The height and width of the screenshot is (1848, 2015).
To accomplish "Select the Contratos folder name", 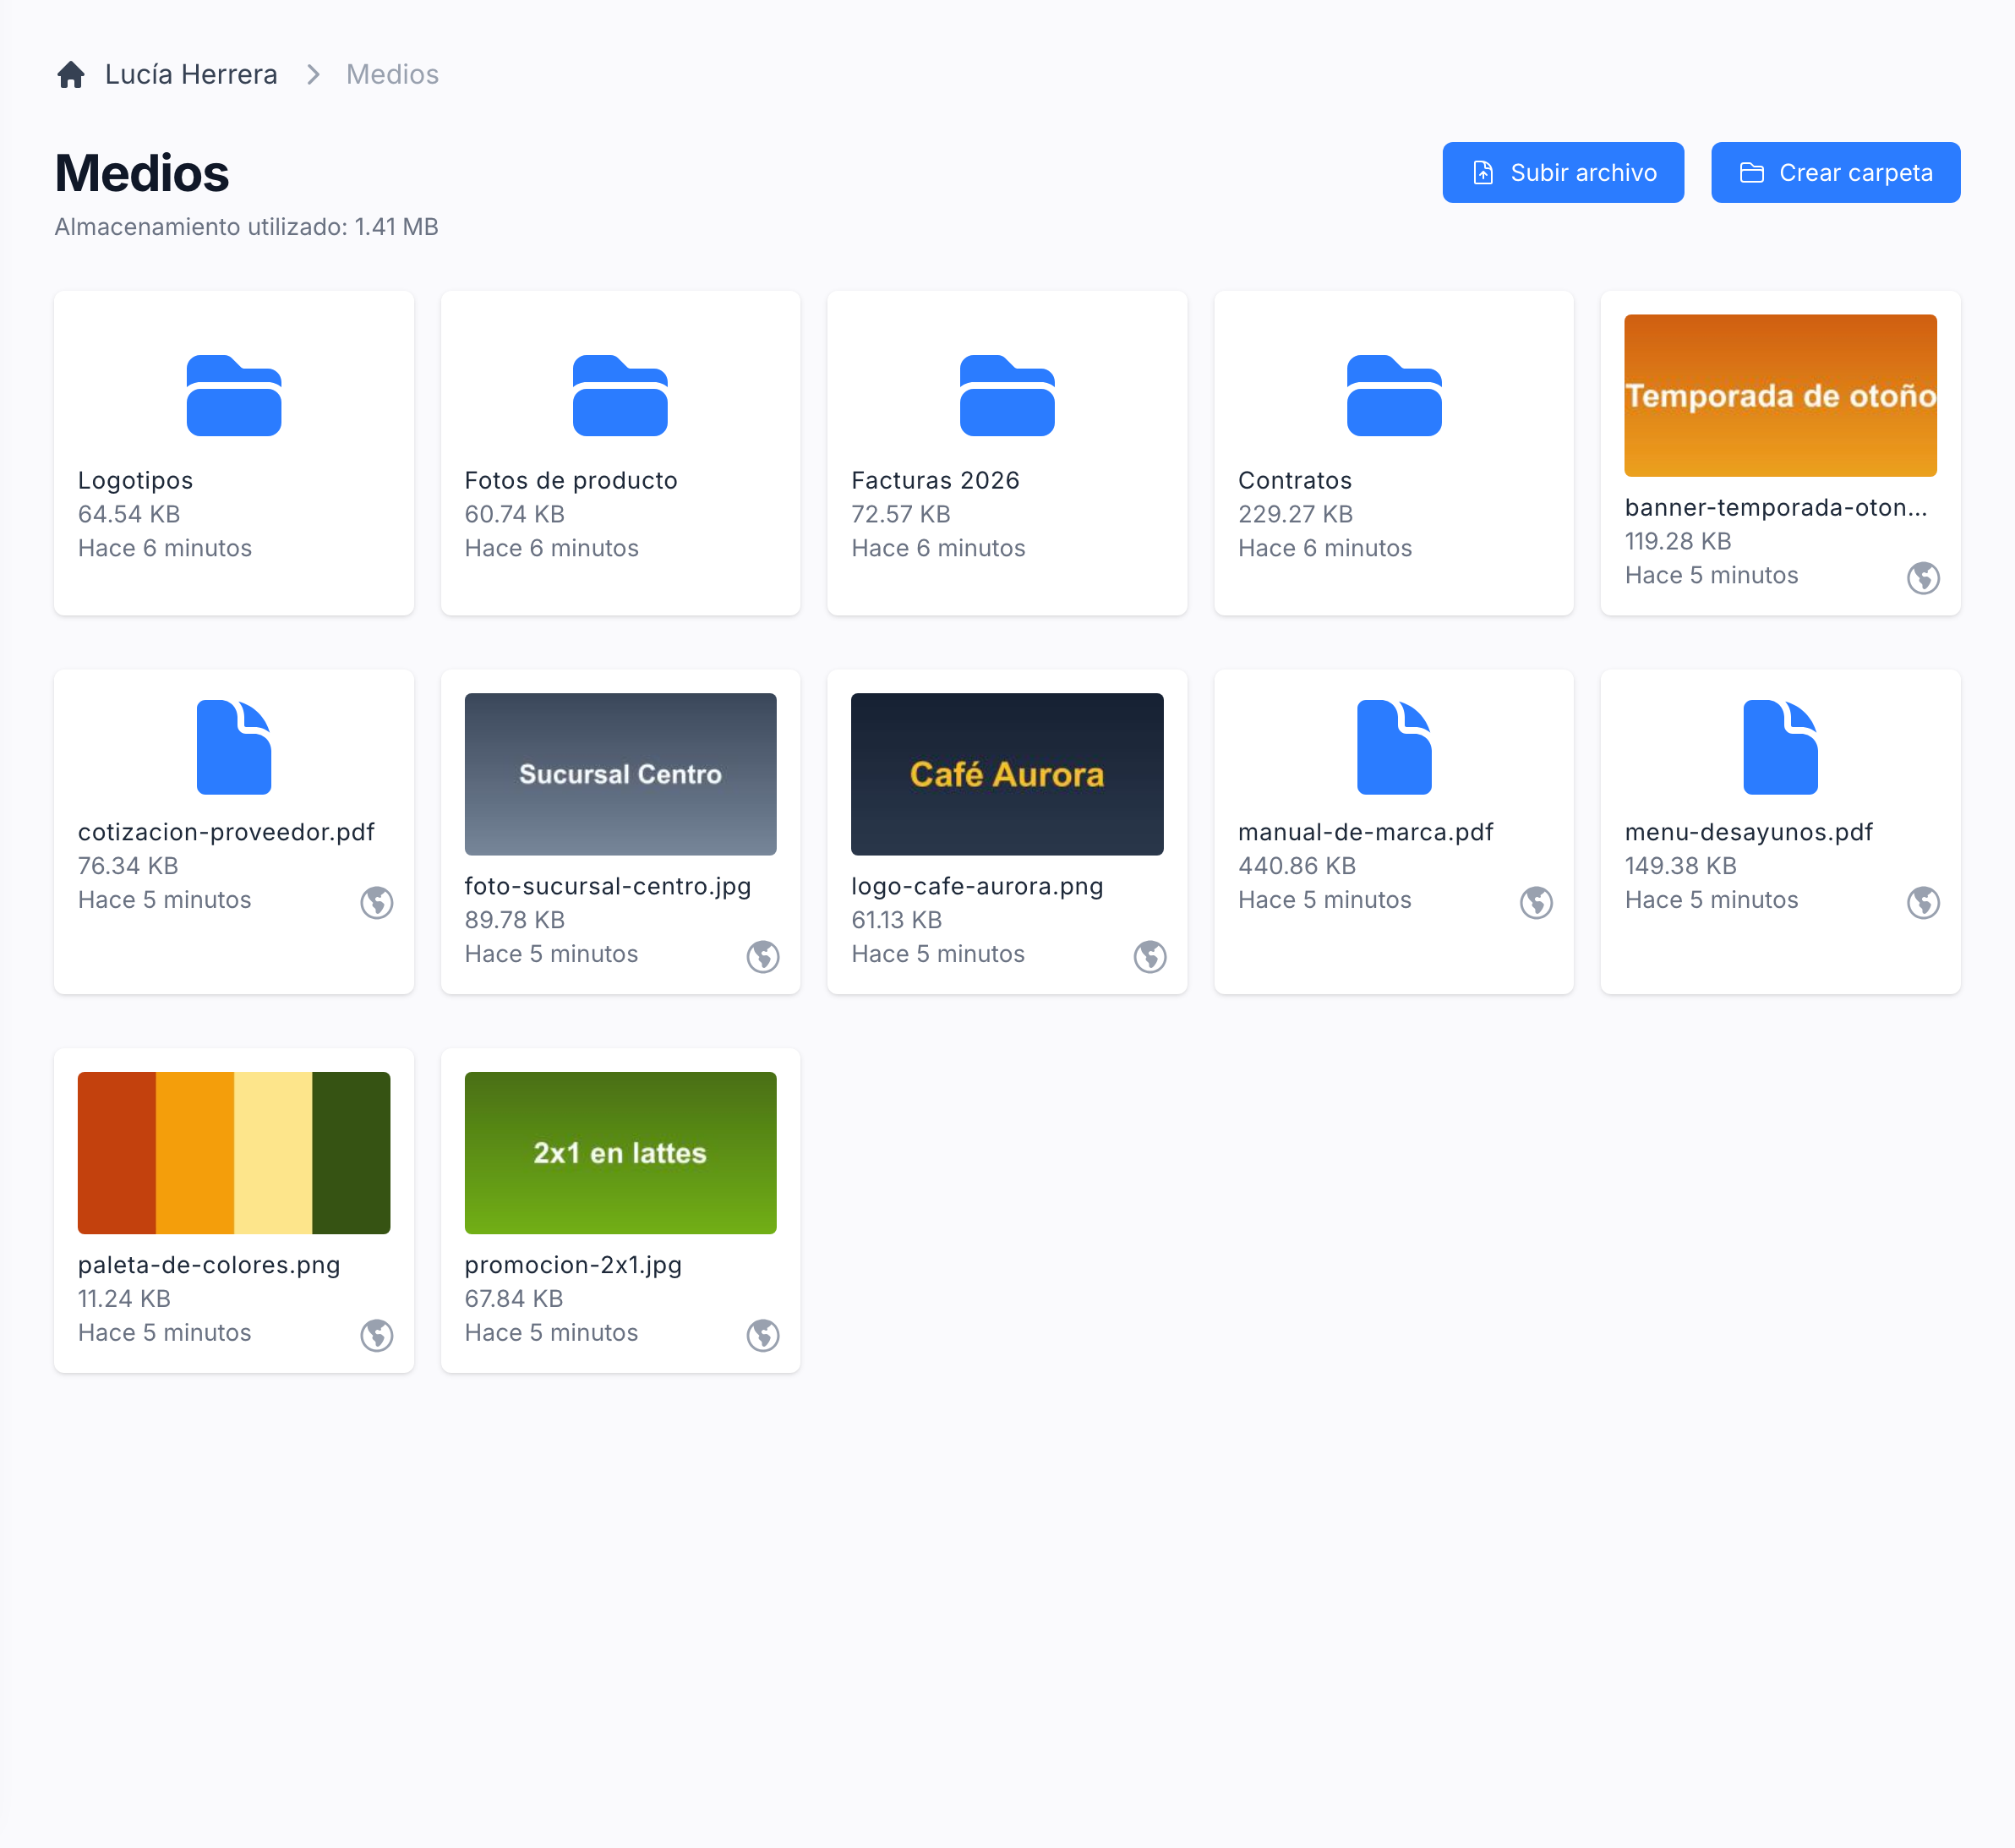I will coord(1295,481).
